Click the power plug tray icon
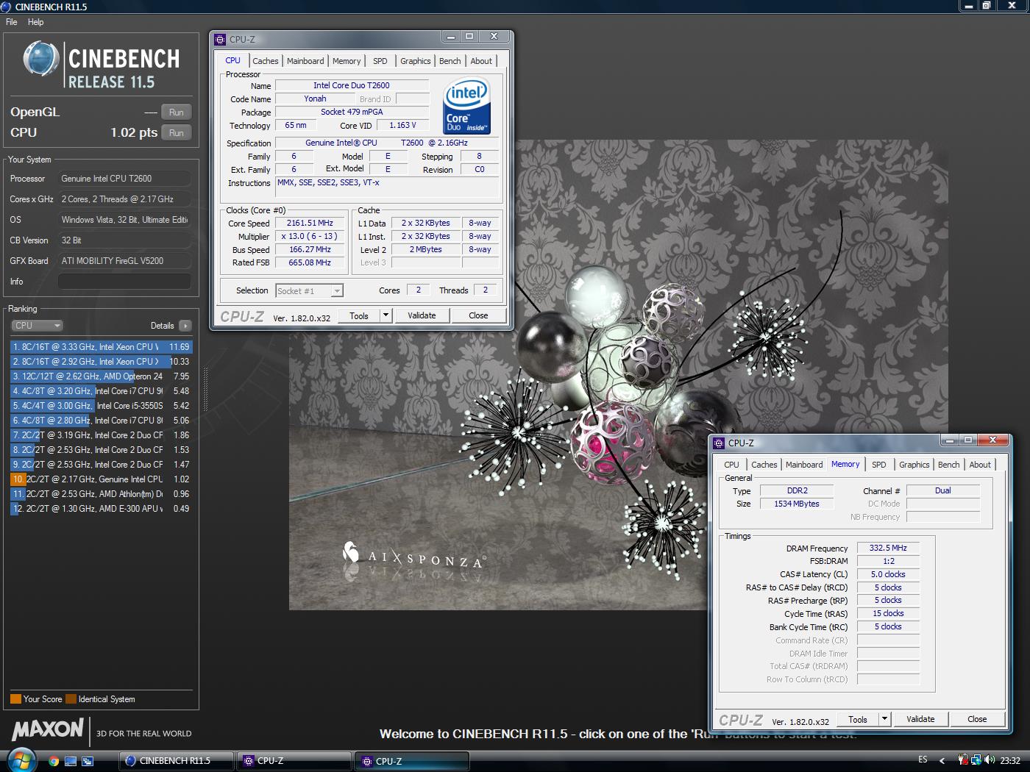The image size is (1030, 772). 963,760
